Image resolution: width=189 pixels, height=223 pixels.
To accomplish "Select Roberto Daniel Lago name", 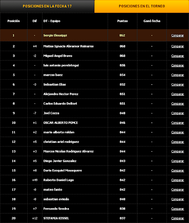I will [x=59, y=180].
